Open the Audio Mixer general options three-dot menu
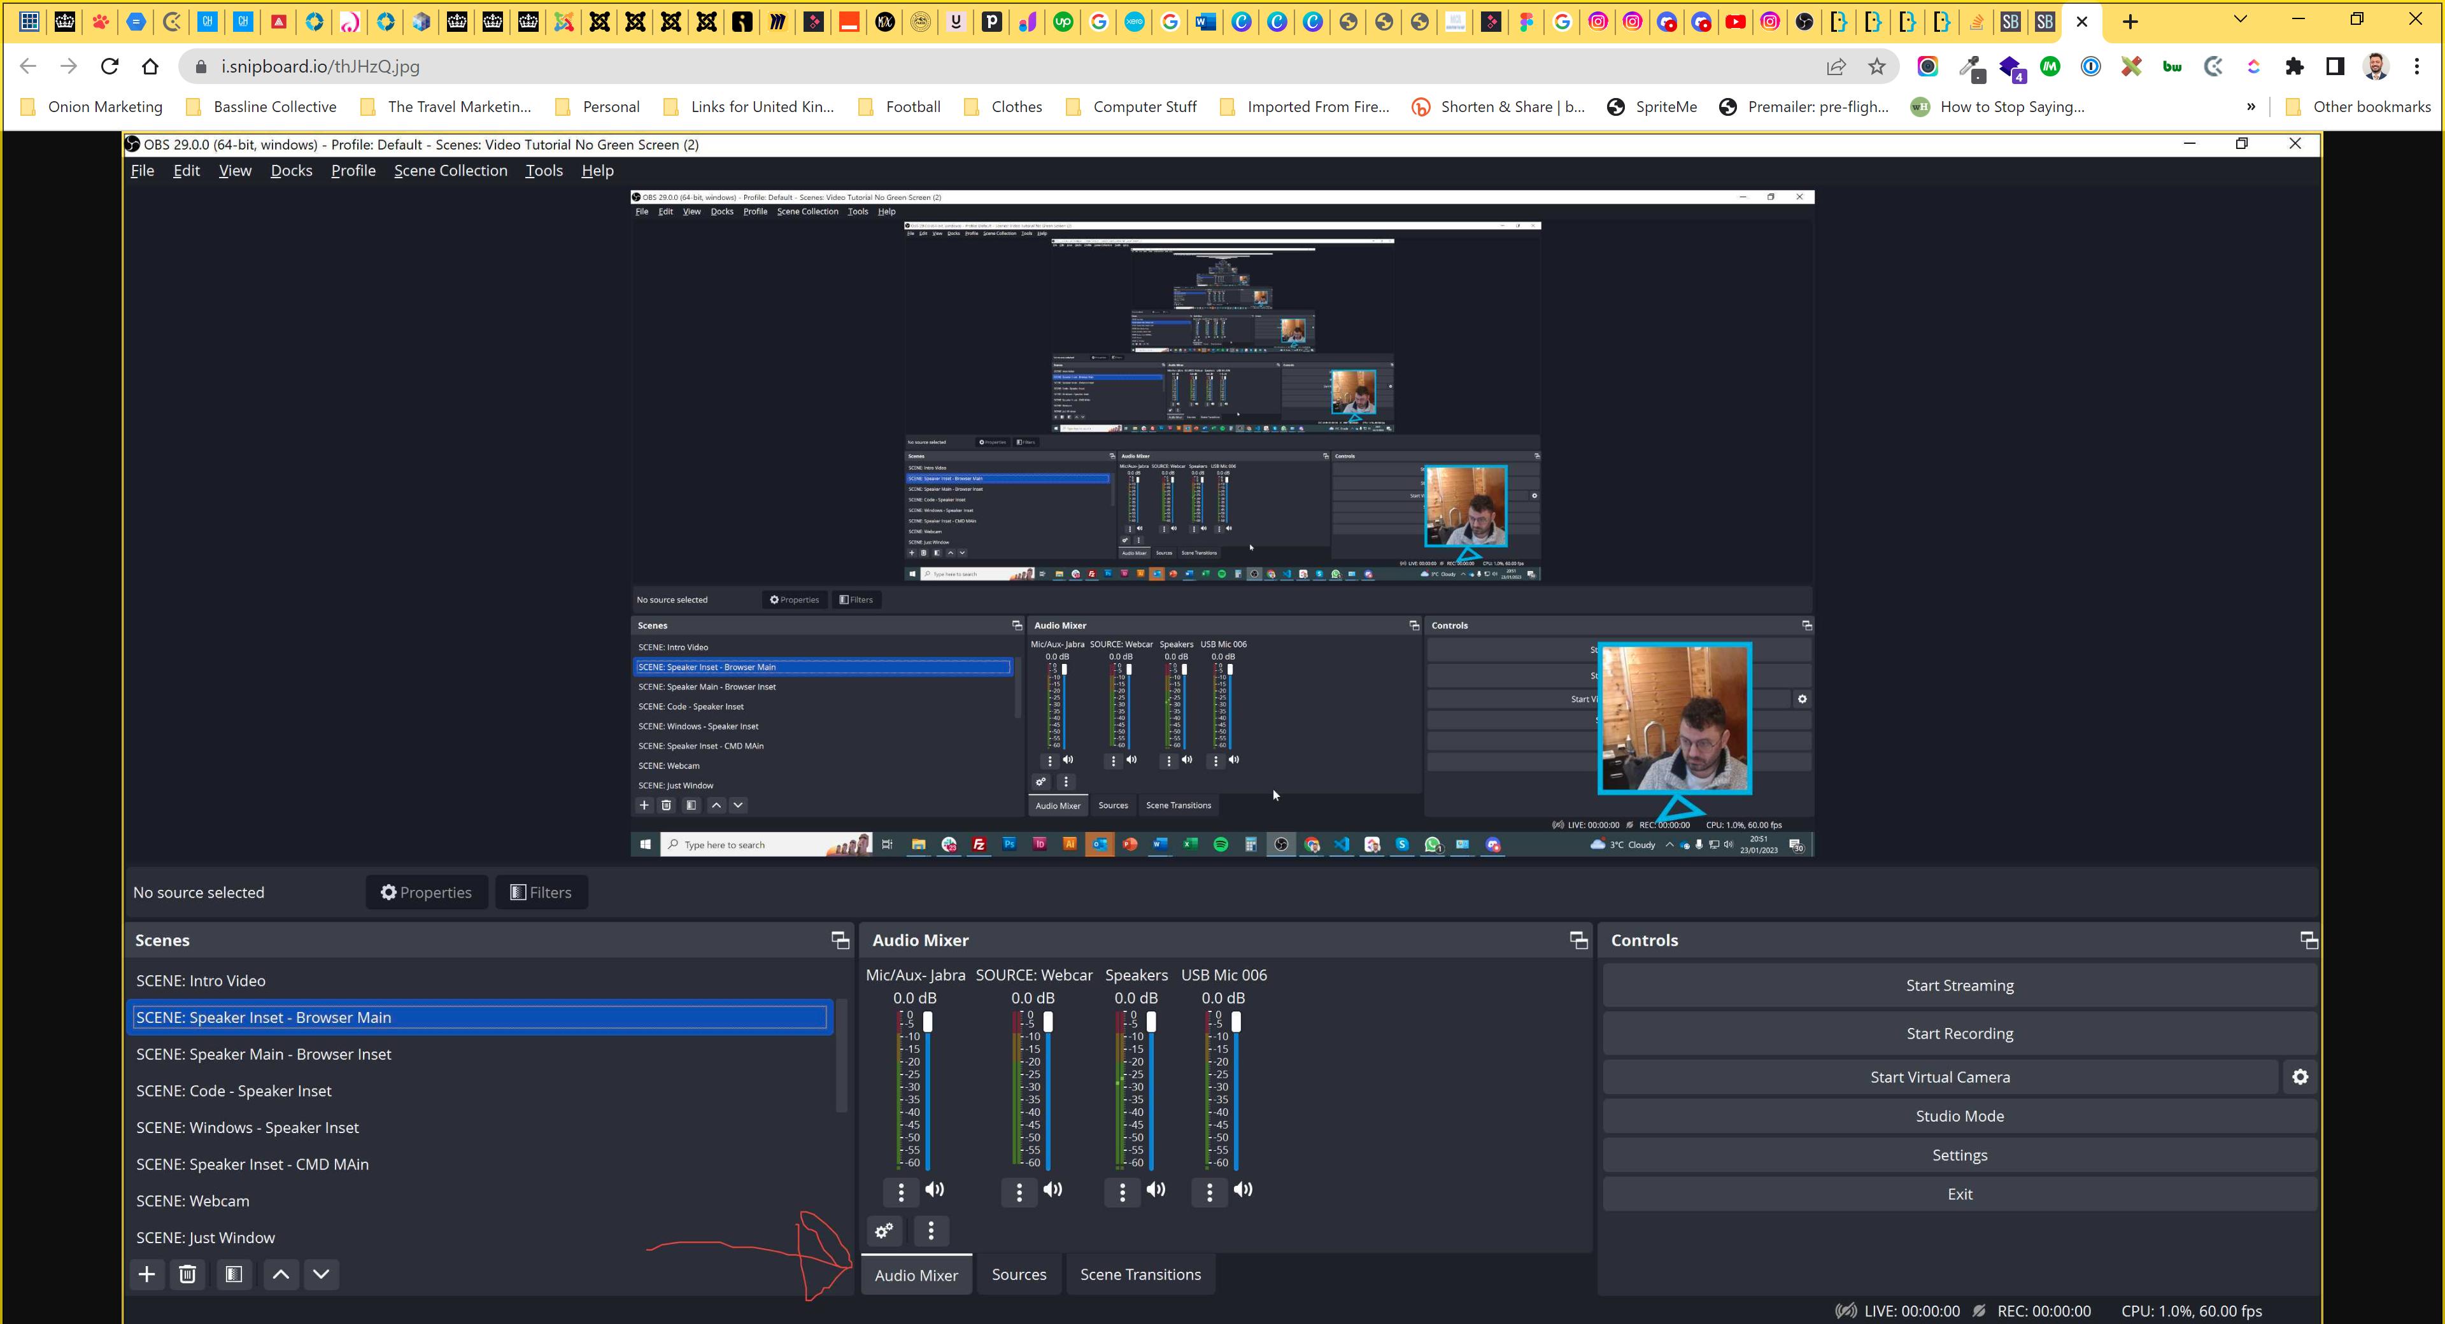The image size is (2445, 1324). coord(930,1231)
